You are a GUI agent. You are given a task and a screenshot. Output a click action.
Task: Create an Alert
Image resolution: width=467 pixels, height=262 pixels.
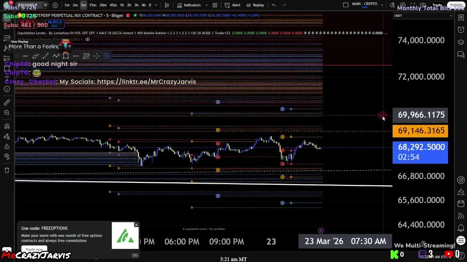232,5
